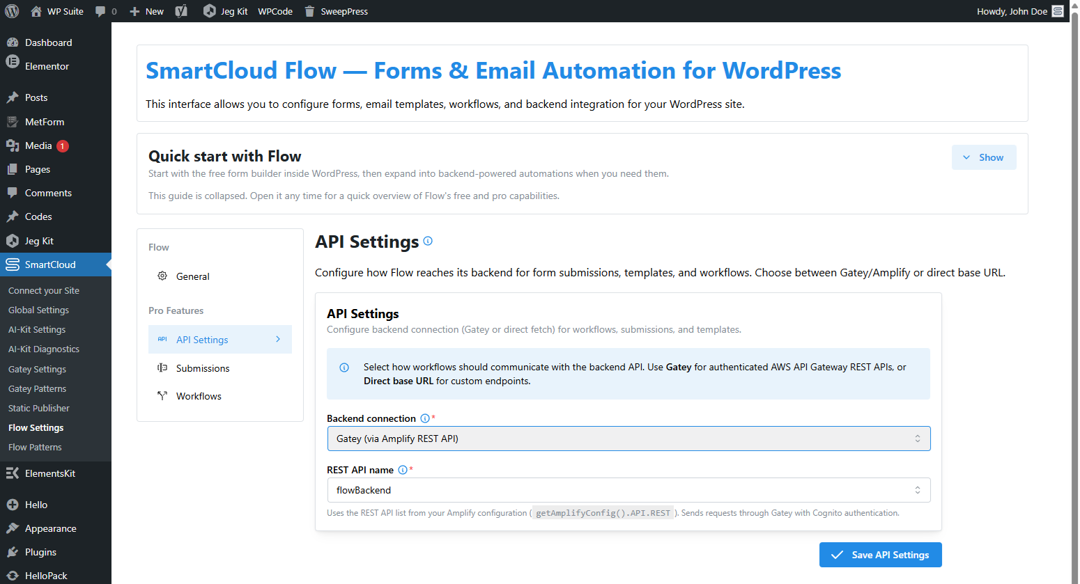Click the Comments icon in sidebar
The height and width of the screenshot is (584, 1080).
pos(13,193)
